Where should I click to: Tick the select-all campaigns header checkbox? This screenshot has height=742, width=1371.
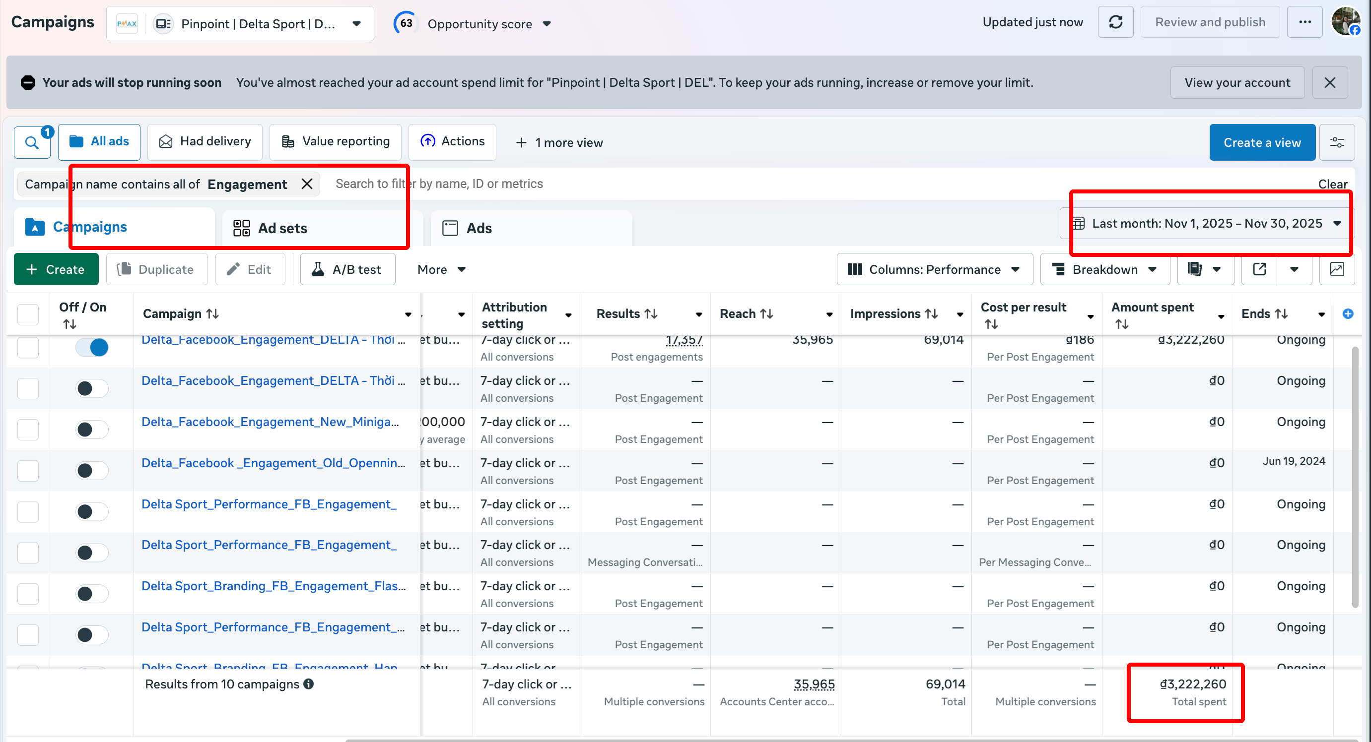[28, 314]
